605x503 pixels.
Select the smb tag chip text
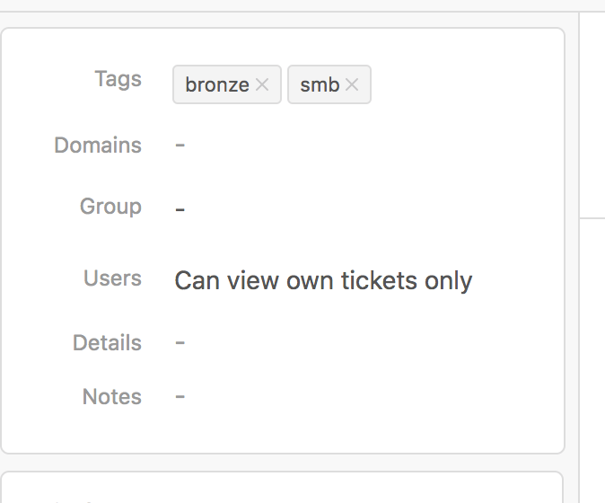click(x=320, y=84)
